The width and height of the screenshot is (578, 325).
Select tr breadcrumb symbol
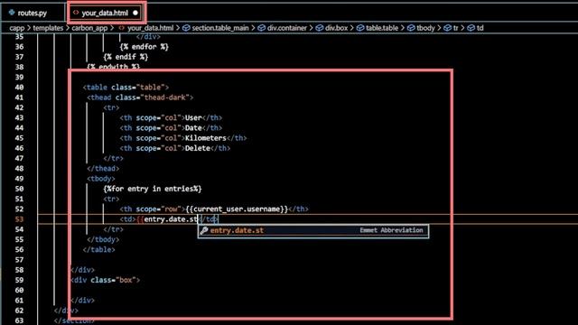click(x=455, y=28)
